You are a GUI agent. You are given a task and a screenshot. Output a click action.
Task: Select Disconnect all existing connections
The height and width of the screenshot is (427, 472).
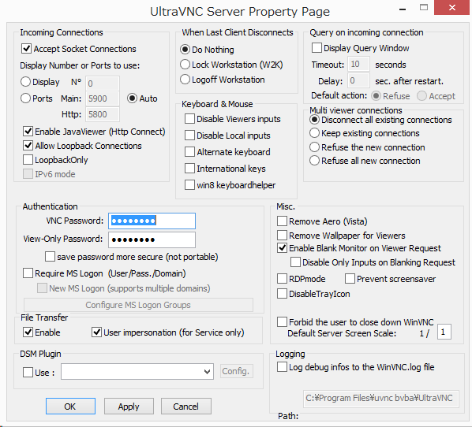tap(314, 120)
